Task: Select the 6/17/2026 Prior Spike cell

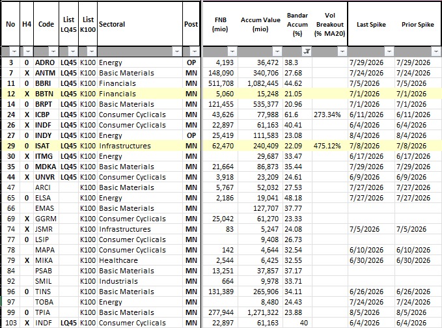Action: (418, 156)
